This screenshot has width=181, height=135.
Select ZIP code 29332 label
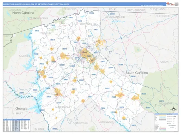pos(125,119)
